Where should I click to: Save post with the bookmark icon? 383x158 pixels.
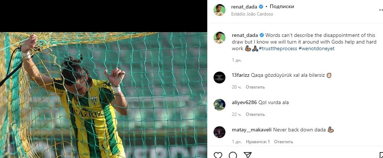[x=381, y=155]
